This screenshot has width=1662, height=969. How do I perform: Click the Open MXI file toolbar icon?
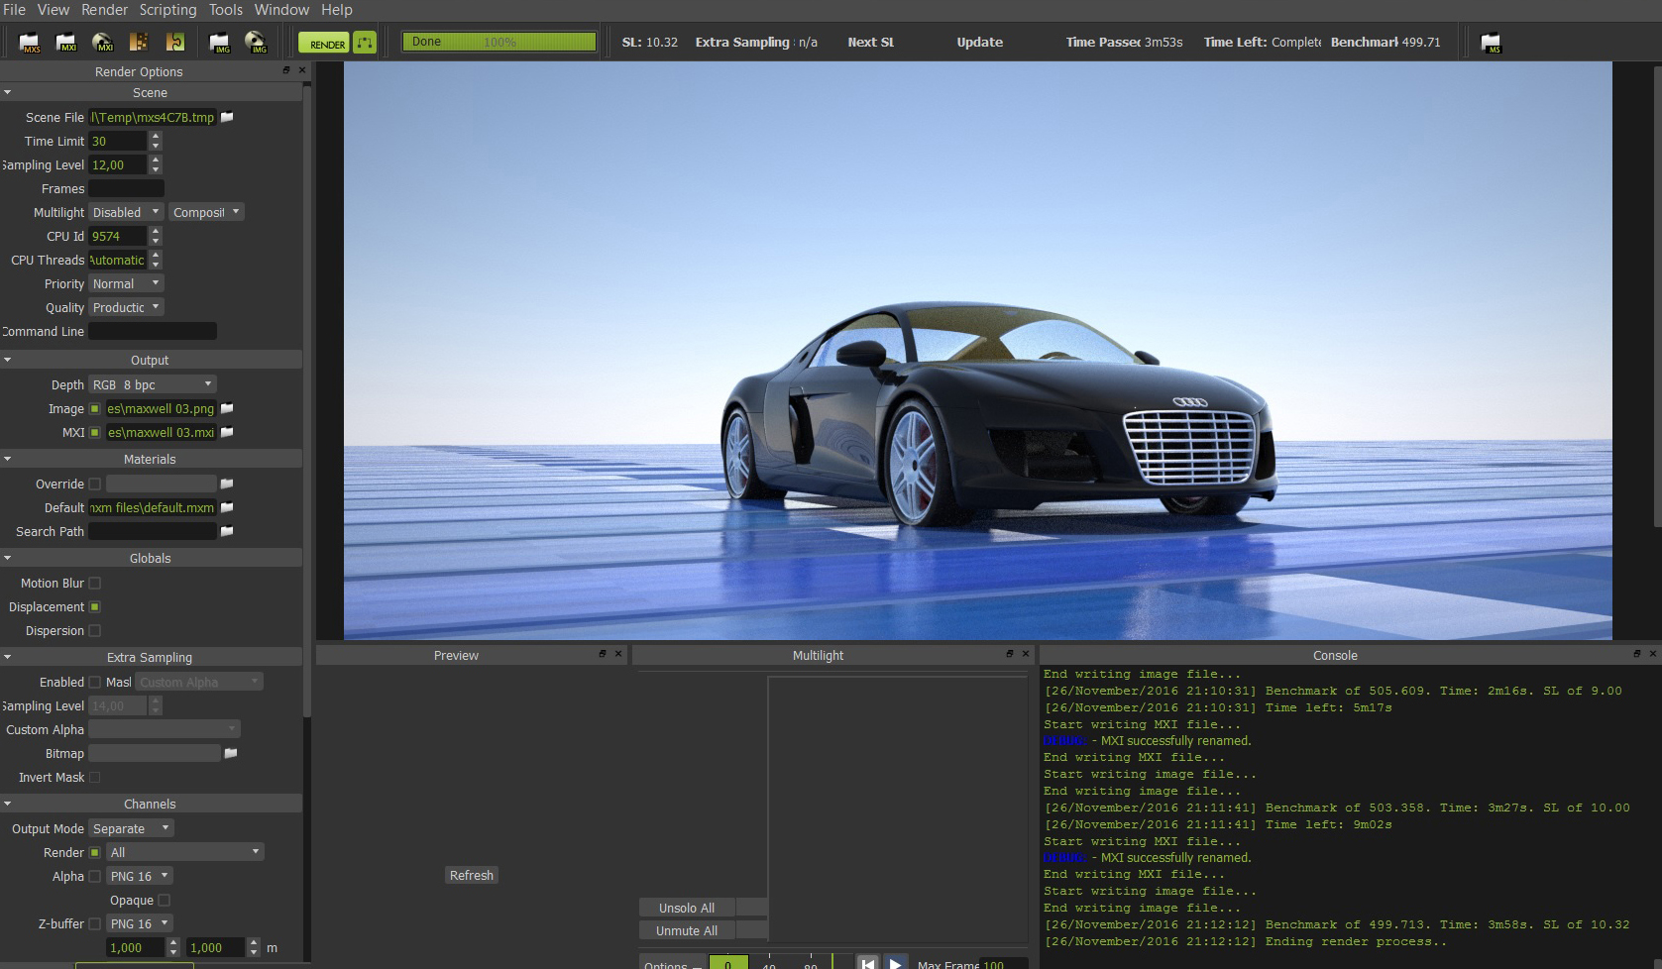[x=66, y=43]
